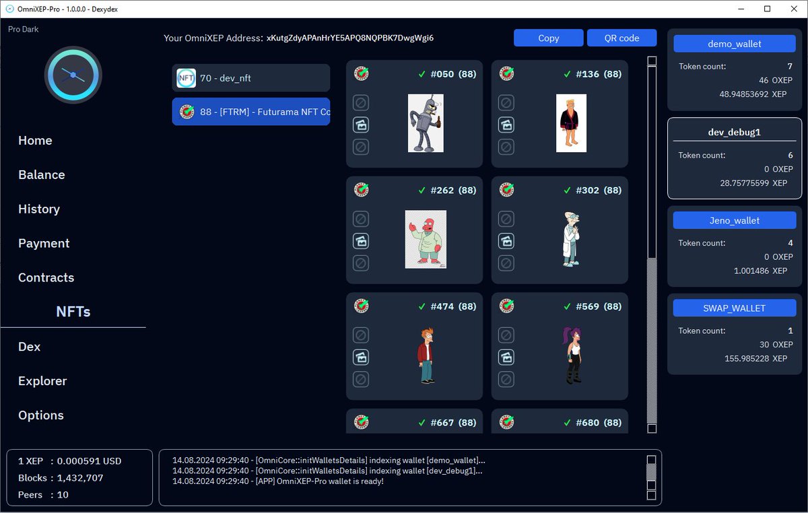Switch to Jeno_wallet
The image size is (808, 513).
[735, 220]
